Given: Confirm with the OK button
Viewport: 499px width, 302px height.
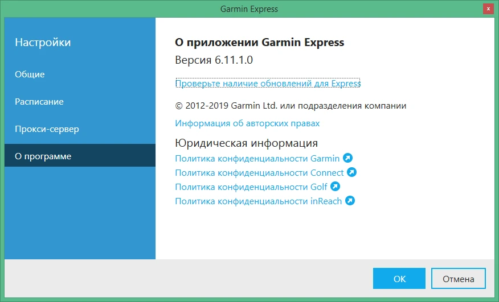Looking at the screenshot, I should click(399, 279).
